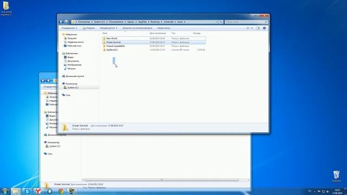The image size is (347, 195).
Task: Select the Ocean Survival folder row
Action: coord(154,42)
